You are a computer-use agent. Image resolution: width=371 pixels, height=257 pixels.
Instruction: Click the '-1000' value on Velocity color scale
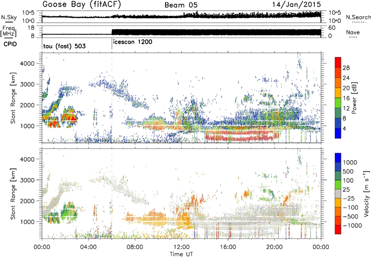[x=352, y=225]
